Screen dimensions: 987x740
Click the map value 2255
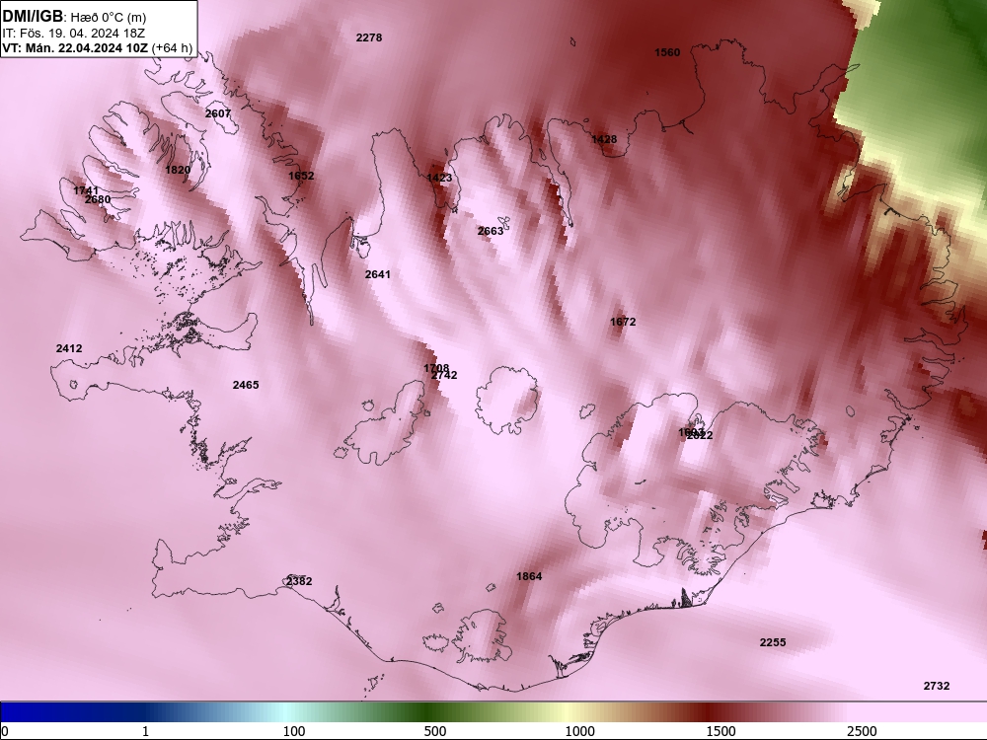pos(773,642)
